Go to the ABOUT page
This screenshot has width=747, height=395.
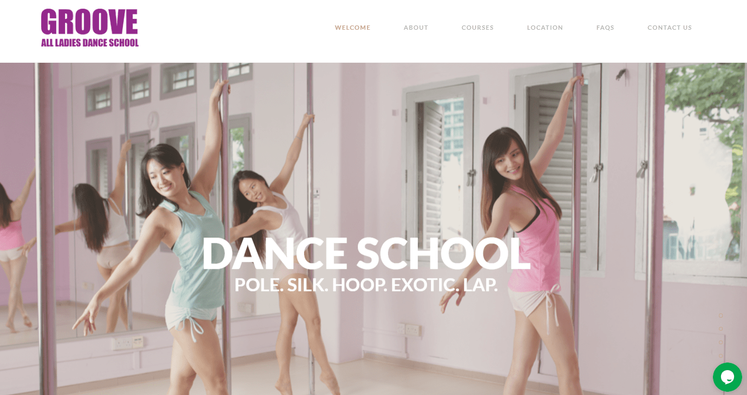click(x=416, y=28)
